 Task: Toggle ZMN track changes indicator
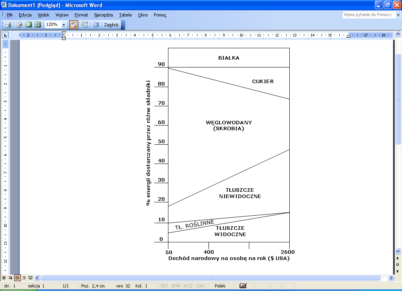tap(176, 286)
